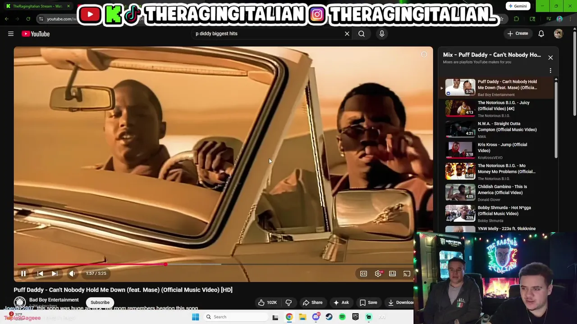Open Windows Start menu
The width and height of the screenshot is (577, 324).
click(x=196, y=317)
